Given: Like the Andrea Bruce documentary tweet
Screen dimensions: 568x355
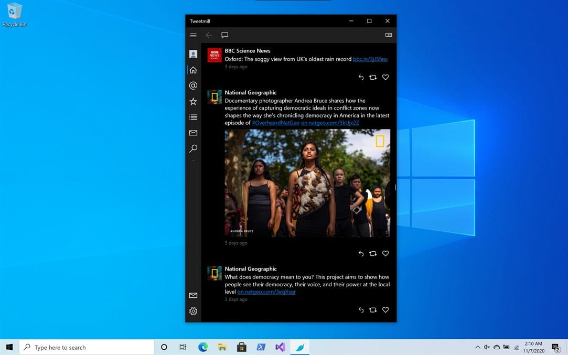Looking at the screenshot, I should pos(385,253).
